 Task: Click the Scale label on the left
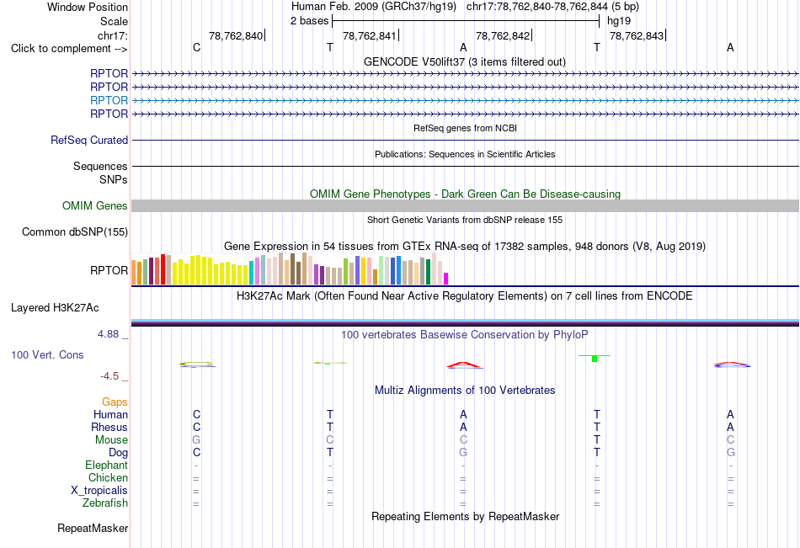point(114,21)
